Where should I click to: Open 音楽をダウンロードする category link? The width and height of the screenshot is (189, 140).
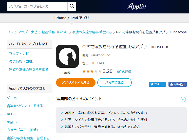[25, 106]
